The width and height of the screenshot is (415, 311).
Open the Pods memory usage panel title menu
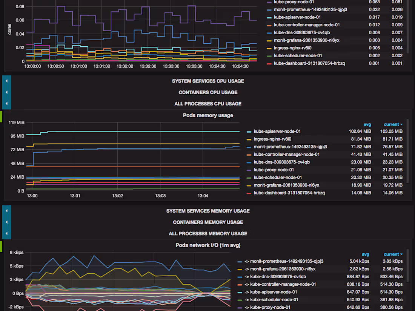coord(208,115)
